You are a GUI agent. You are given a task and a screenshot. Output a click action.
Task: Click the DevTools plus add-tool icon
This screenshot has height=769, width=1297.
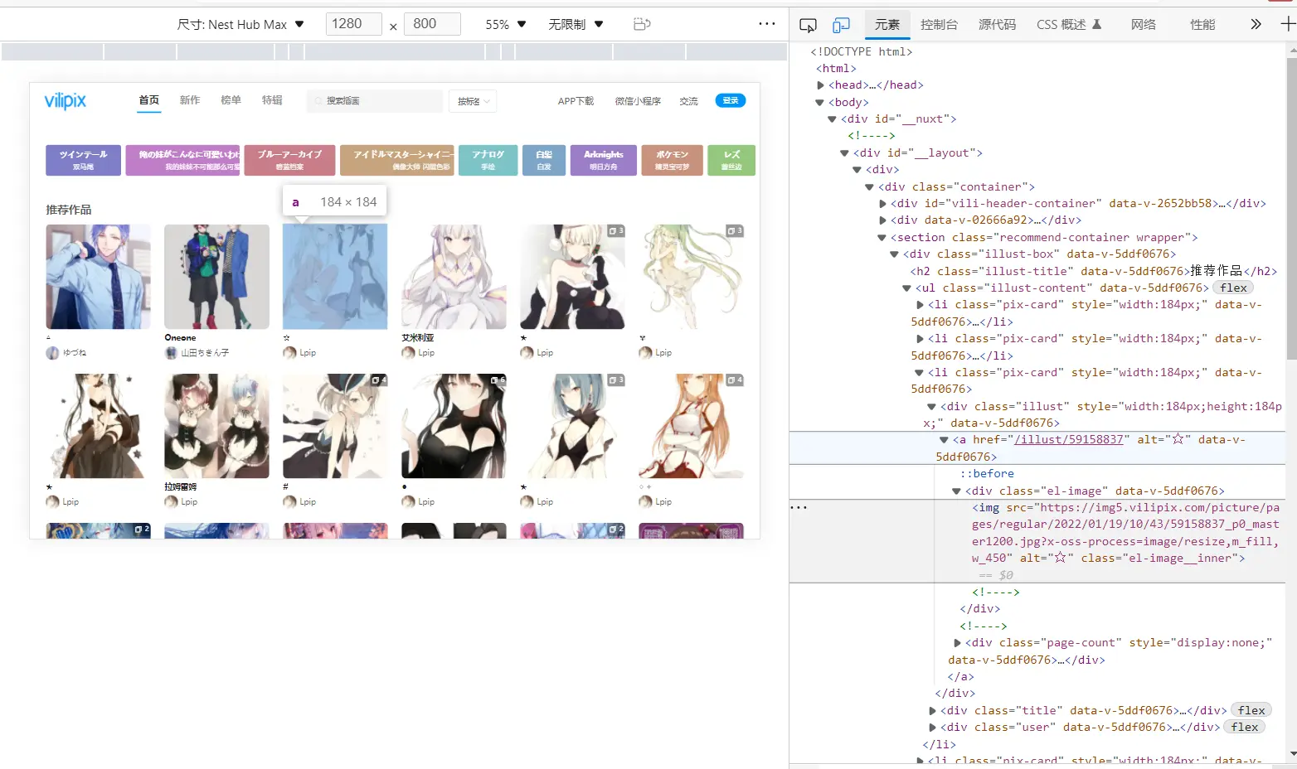(1288, 24)
